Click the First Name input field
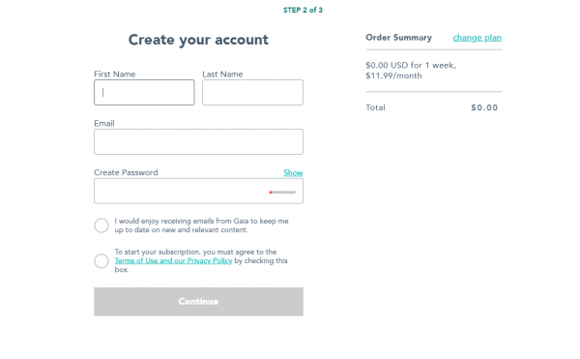The image size is (580, 359). (x=144, y=92)
